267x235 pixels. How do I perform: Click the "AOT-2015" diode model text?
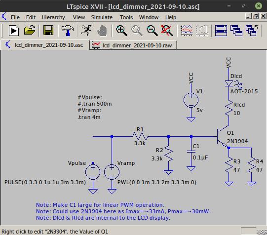coord(244,91)
